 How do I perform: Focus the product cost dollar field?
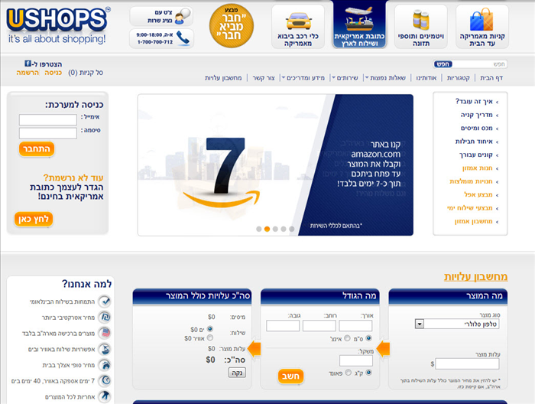pos(467,363)
